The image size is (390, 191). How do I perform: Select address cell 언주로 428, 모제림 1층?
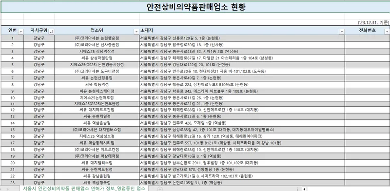pos(242,123)
